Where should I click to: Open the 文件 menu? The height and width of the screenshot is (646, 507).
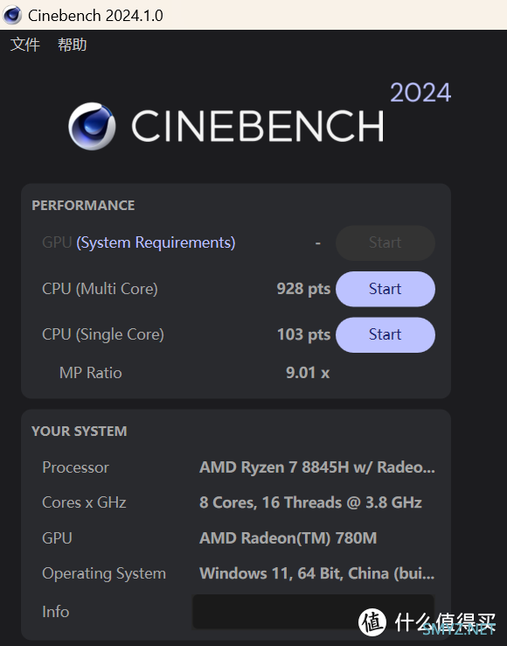click(25, 45)
